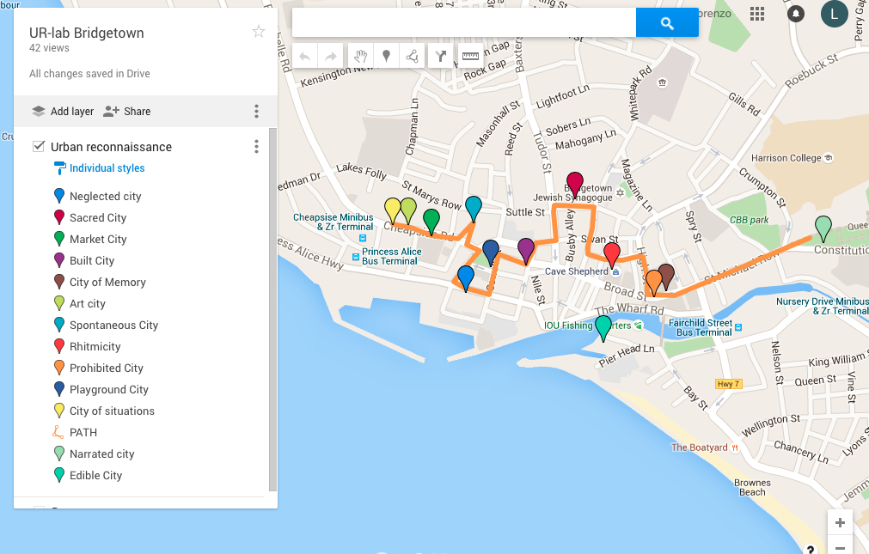
Task: Select the Draw a line tool
Action: [412, 56]
